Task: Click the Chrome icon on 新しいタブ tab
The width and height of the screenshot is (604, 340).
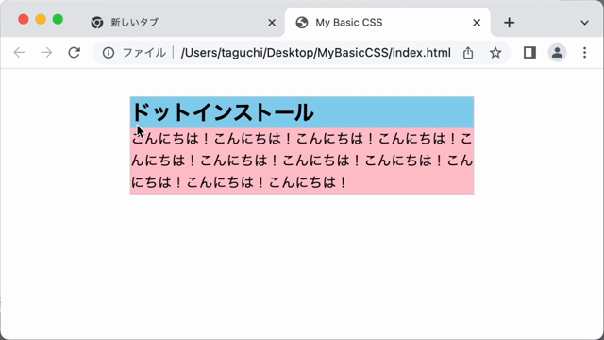Action: point(97,23)
